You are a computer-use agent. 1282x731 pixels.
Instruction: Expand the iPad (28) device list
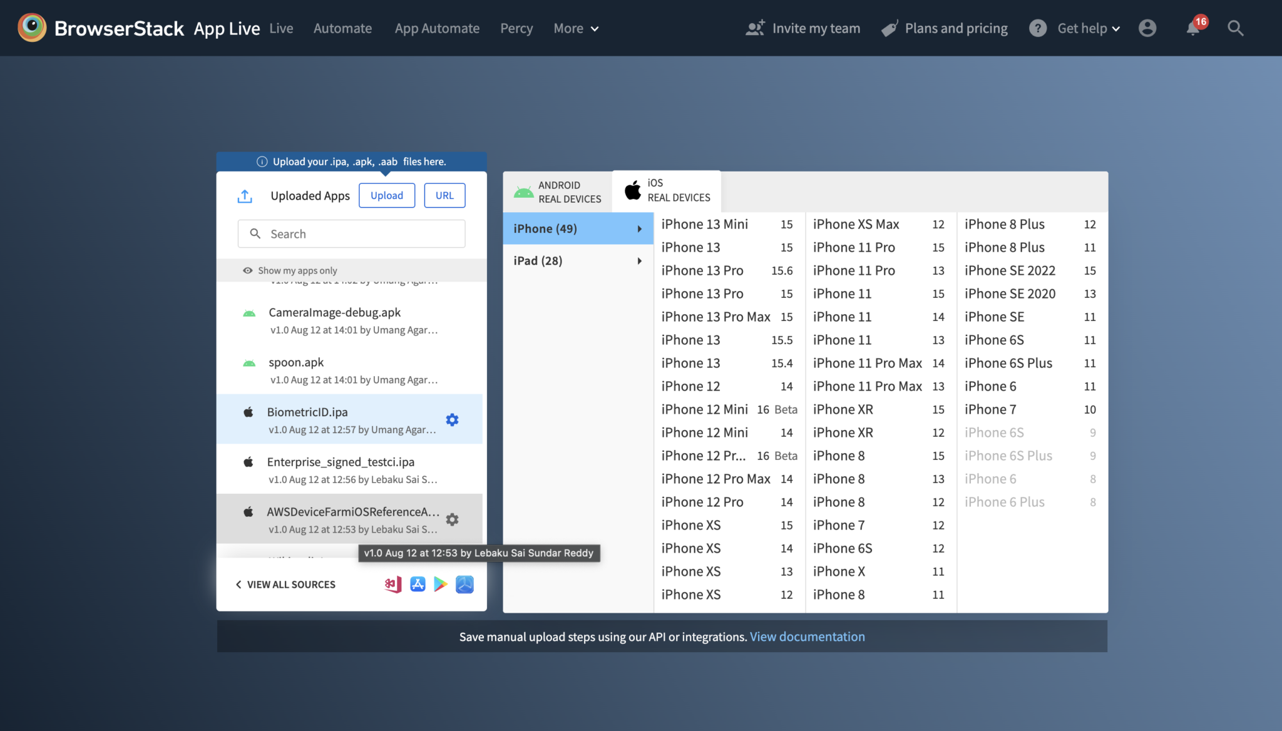click(577, 260)
